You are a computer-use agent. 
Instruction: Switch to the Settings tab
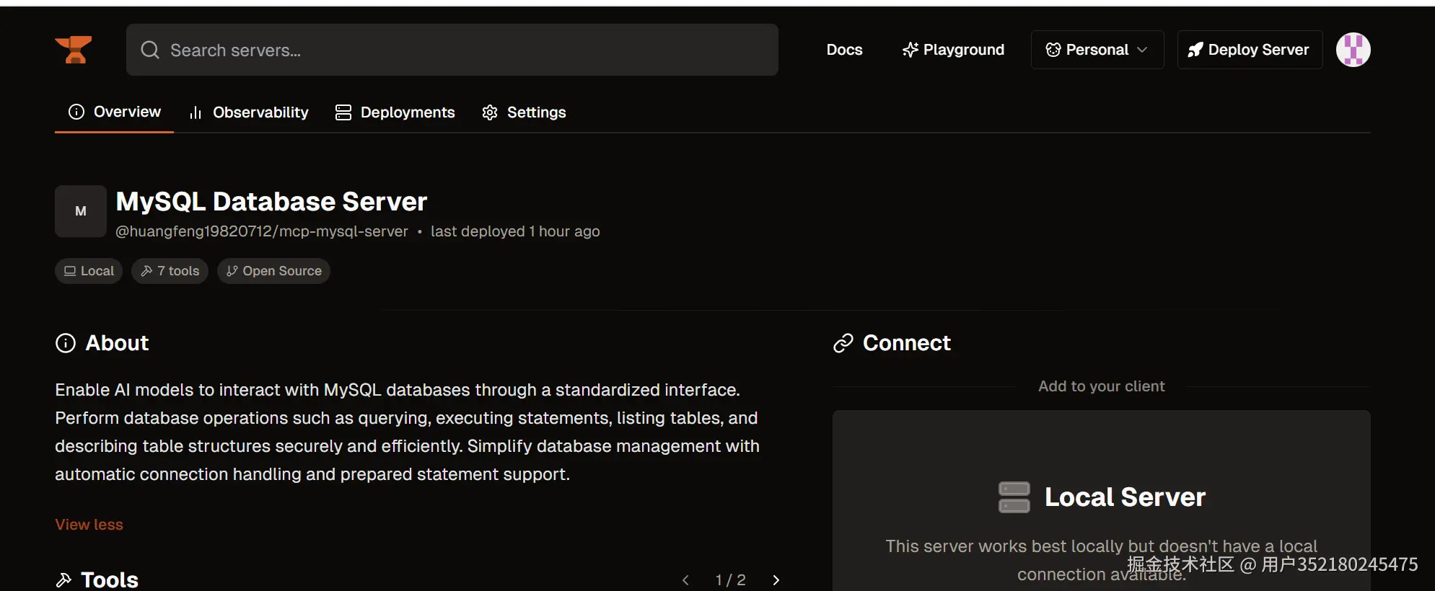click(x=524, y=112)
